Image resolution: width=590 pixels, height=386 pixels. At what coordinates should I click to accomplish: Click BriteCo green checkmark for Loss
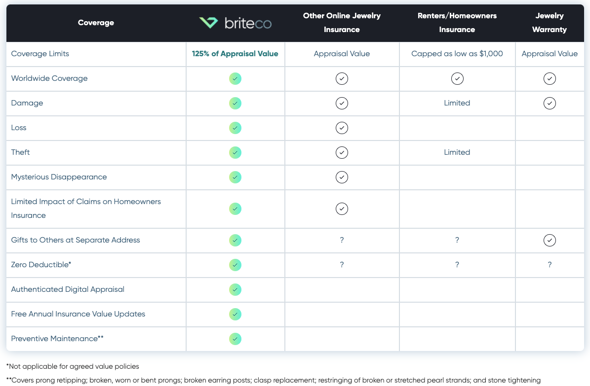tap(235, 128)
